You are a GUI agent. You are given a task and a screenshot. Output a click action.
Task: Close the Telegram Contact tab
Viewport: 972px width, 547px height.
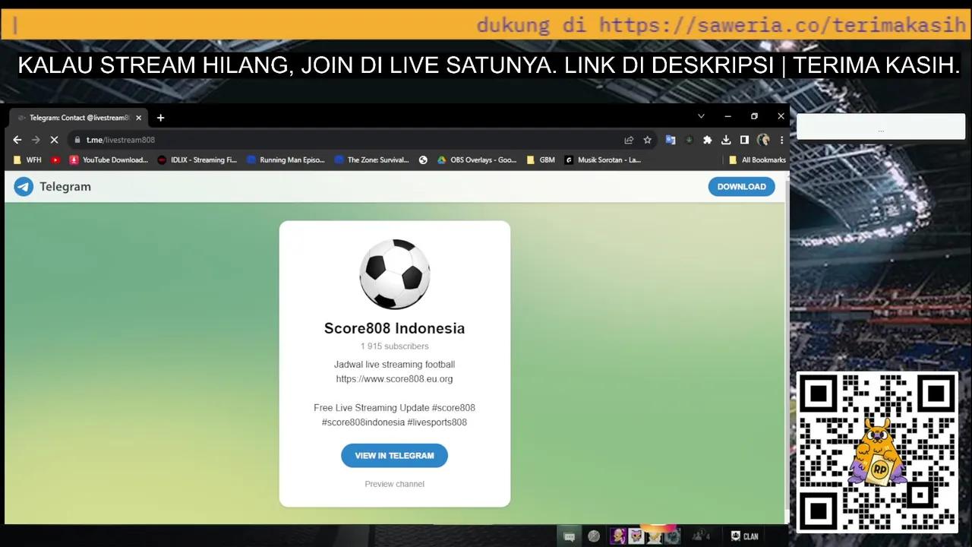tap(138, 118)
